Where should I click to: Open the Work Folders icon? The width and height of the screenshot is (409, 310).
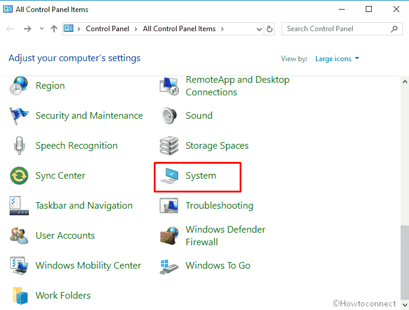point(19,296)
